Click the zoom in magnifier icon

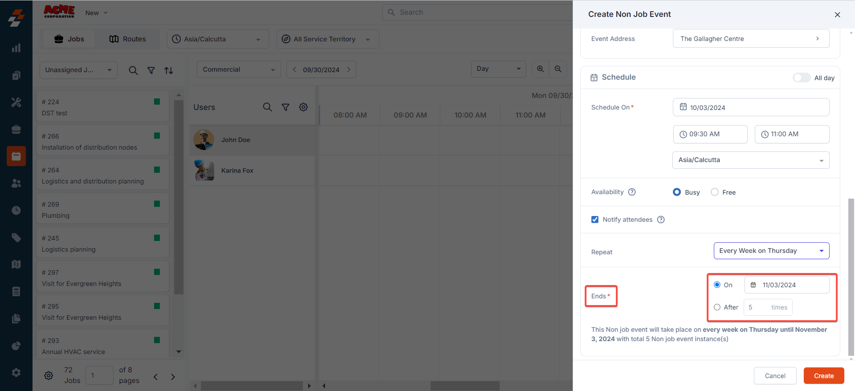point(540,69)
